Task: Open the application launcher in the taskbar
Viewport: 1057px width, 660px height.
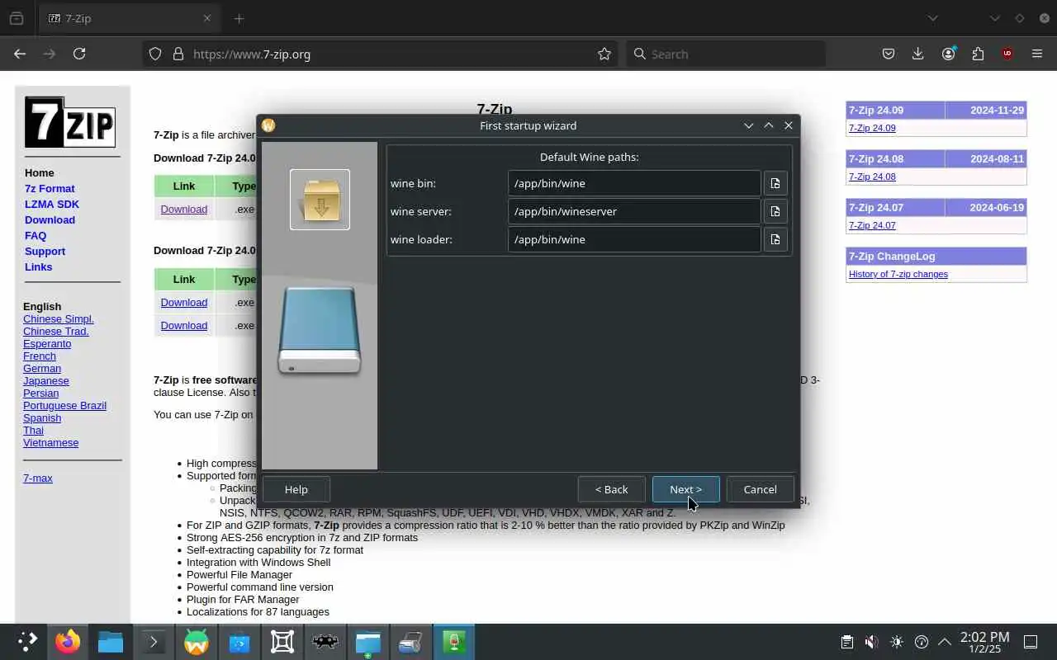Action: [27, 642]
